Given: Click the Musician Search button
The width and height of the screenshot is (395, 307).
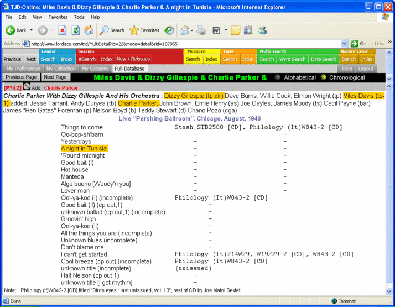Looking at the screenshot, I should pyautogui.click(x=193, y=59).
